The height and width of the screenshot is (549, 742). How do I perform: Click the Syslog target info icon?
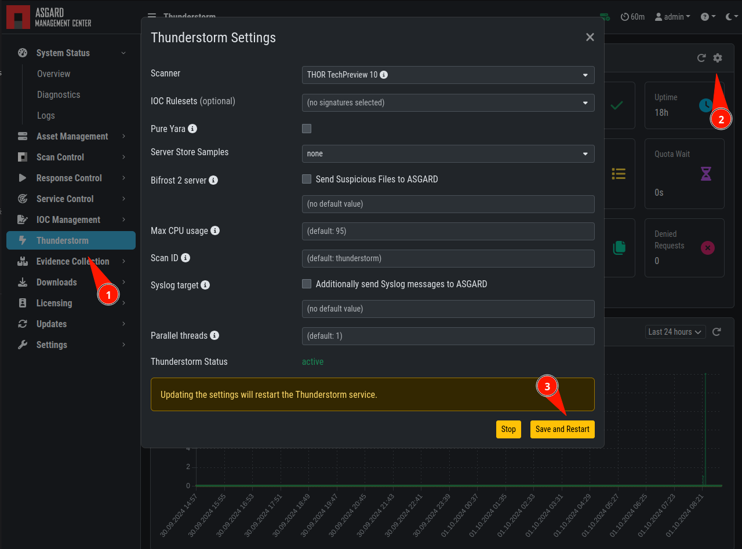tap(205, 285)
